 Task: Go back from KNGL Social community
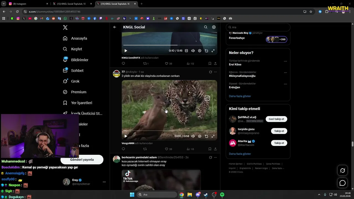pyautogui.click(x=115, y=27)
